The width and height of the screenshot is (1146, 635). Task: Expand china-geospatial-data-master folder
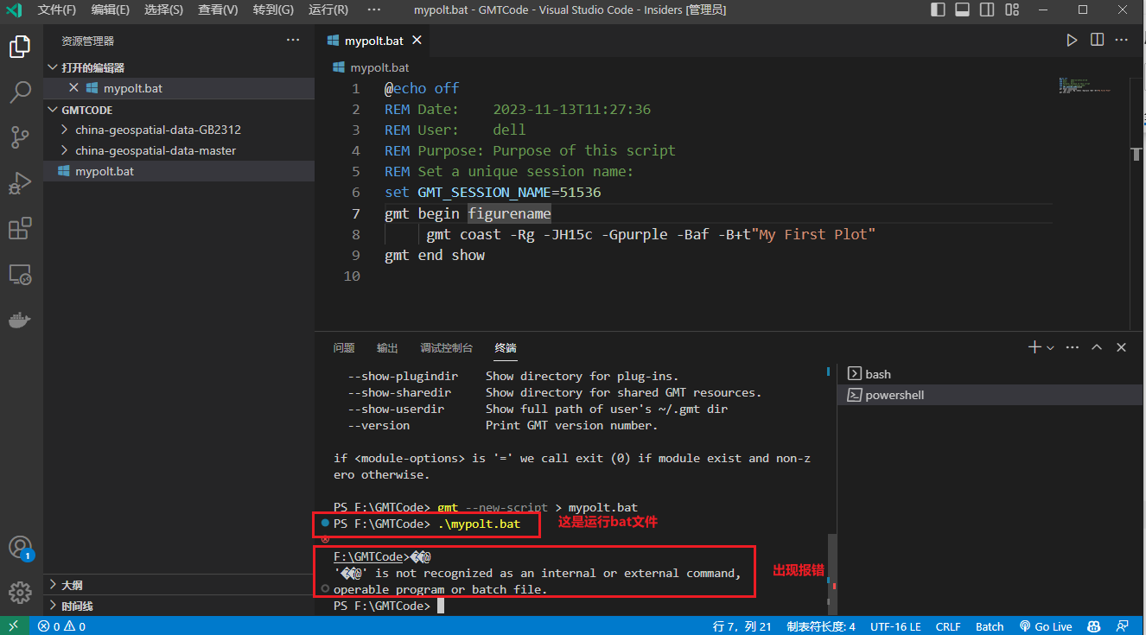point(179,150)
